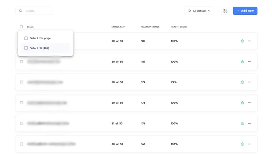The image size is (272, 154).
Task: Click the 176 warmup emails value
Action: pyautogui.click(x=143, y=123)
